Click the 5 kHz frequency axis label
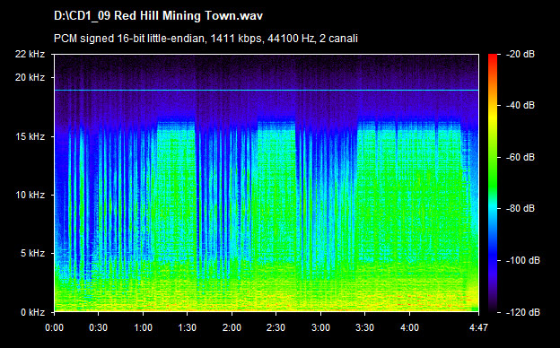 click(32, 254)
